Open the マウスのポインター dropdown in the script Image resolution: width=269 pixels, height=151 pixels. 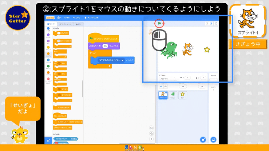[x=111, y=60]
